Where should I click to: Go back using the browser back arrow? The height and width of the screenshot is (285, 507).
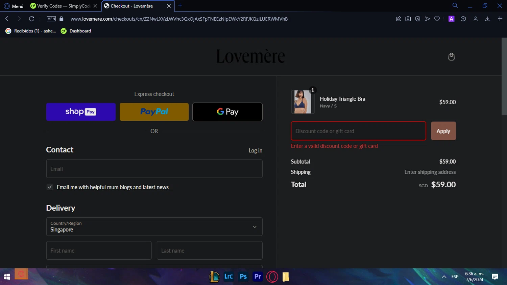(x=7, y=19)
